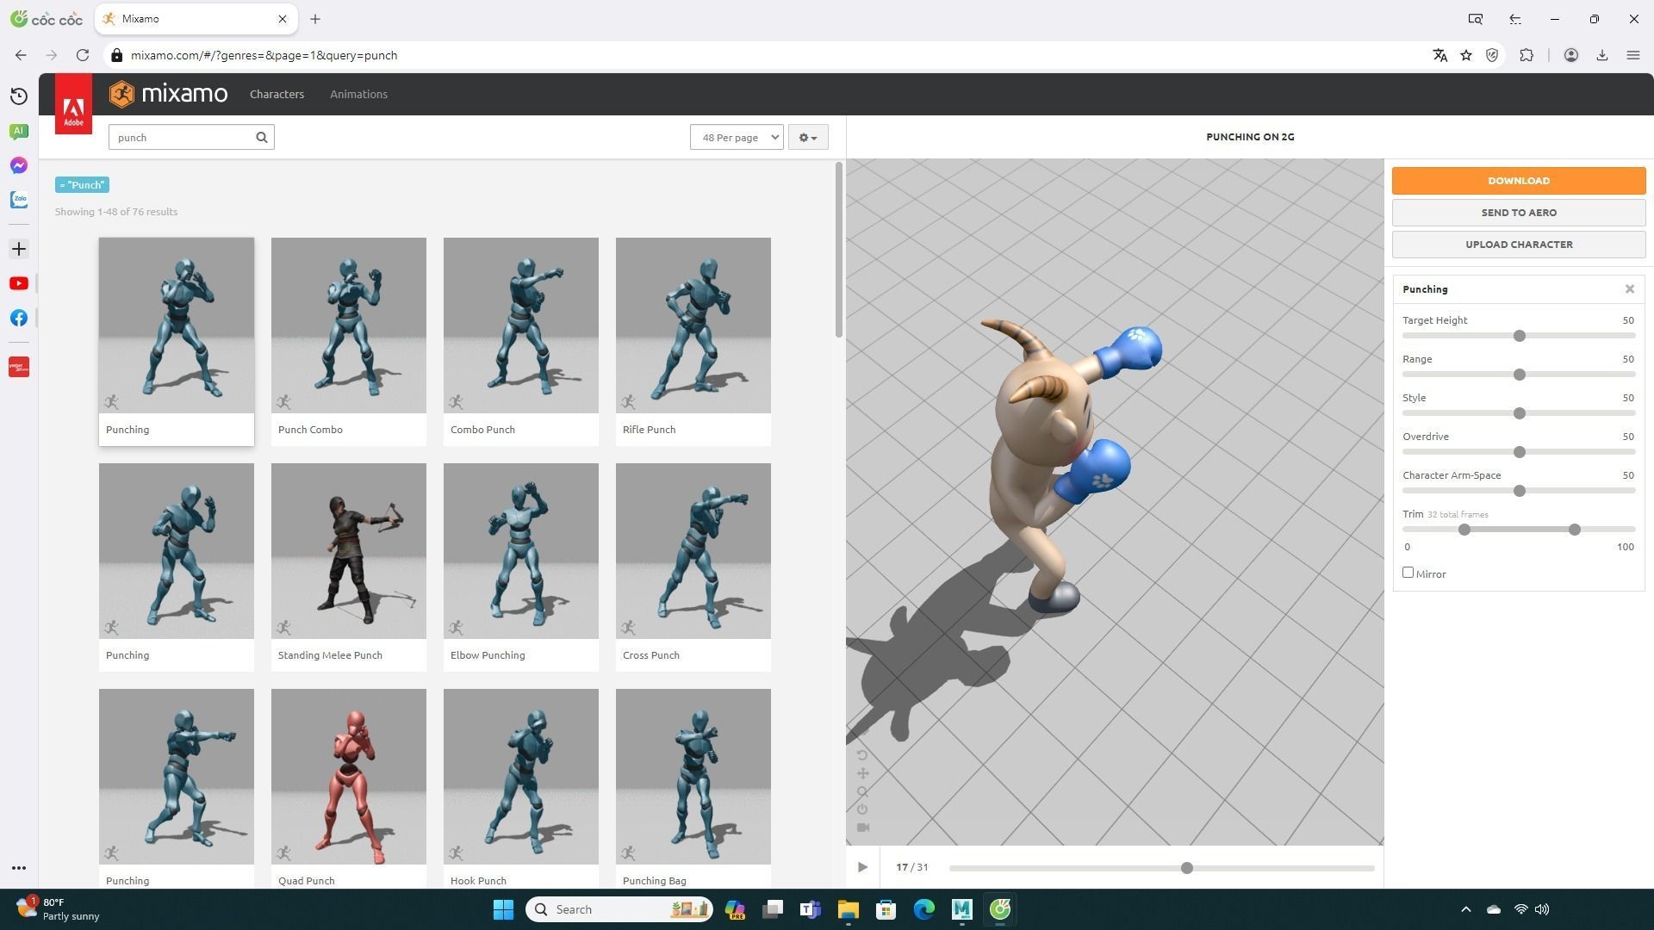Image resolution: width=1654 pixels, height=930 pixels.
Task: Open the AI assistant in browser sidebar
Action: click(19, 131)
